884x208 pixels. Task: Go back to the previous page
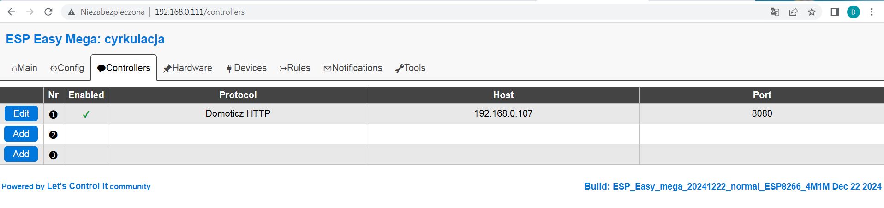[12, 12]
